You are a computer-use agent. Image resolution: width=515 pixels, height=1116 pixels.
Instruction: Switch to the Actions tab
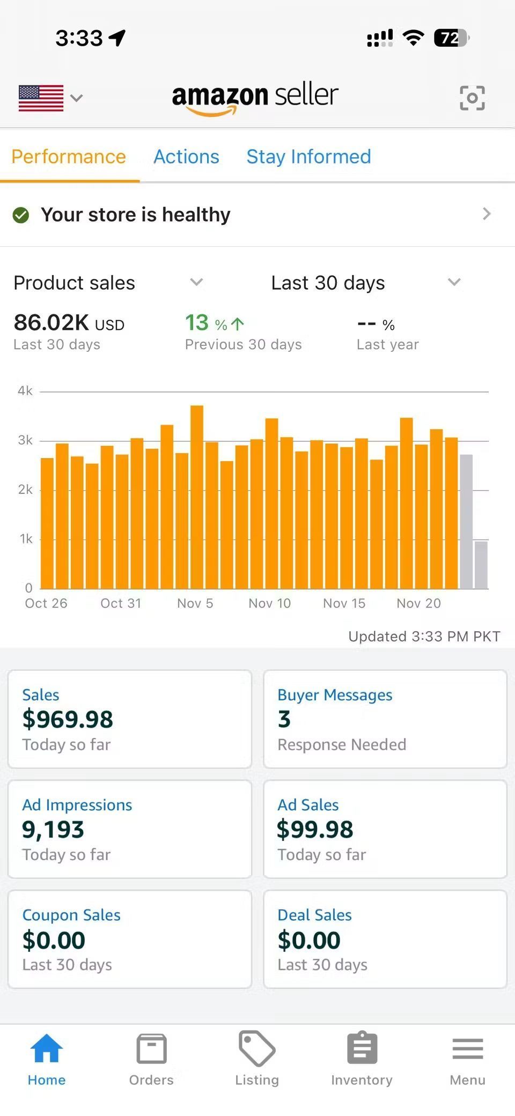[186, 157]
